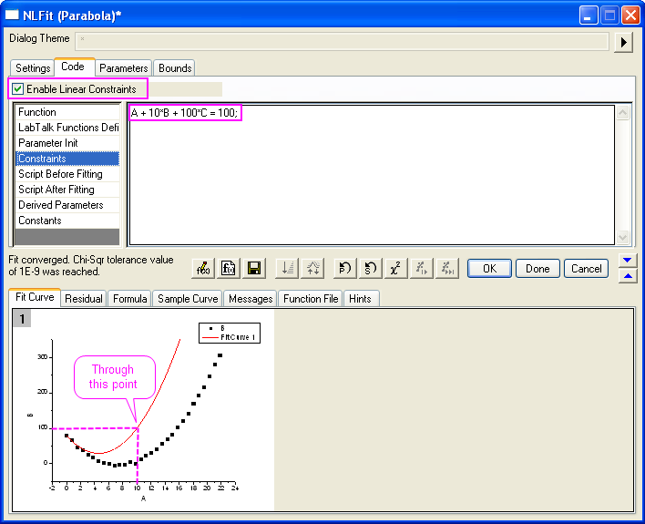
Task: Click the simplex S icon
Action: pyautogui.click(x=370, y=268)
